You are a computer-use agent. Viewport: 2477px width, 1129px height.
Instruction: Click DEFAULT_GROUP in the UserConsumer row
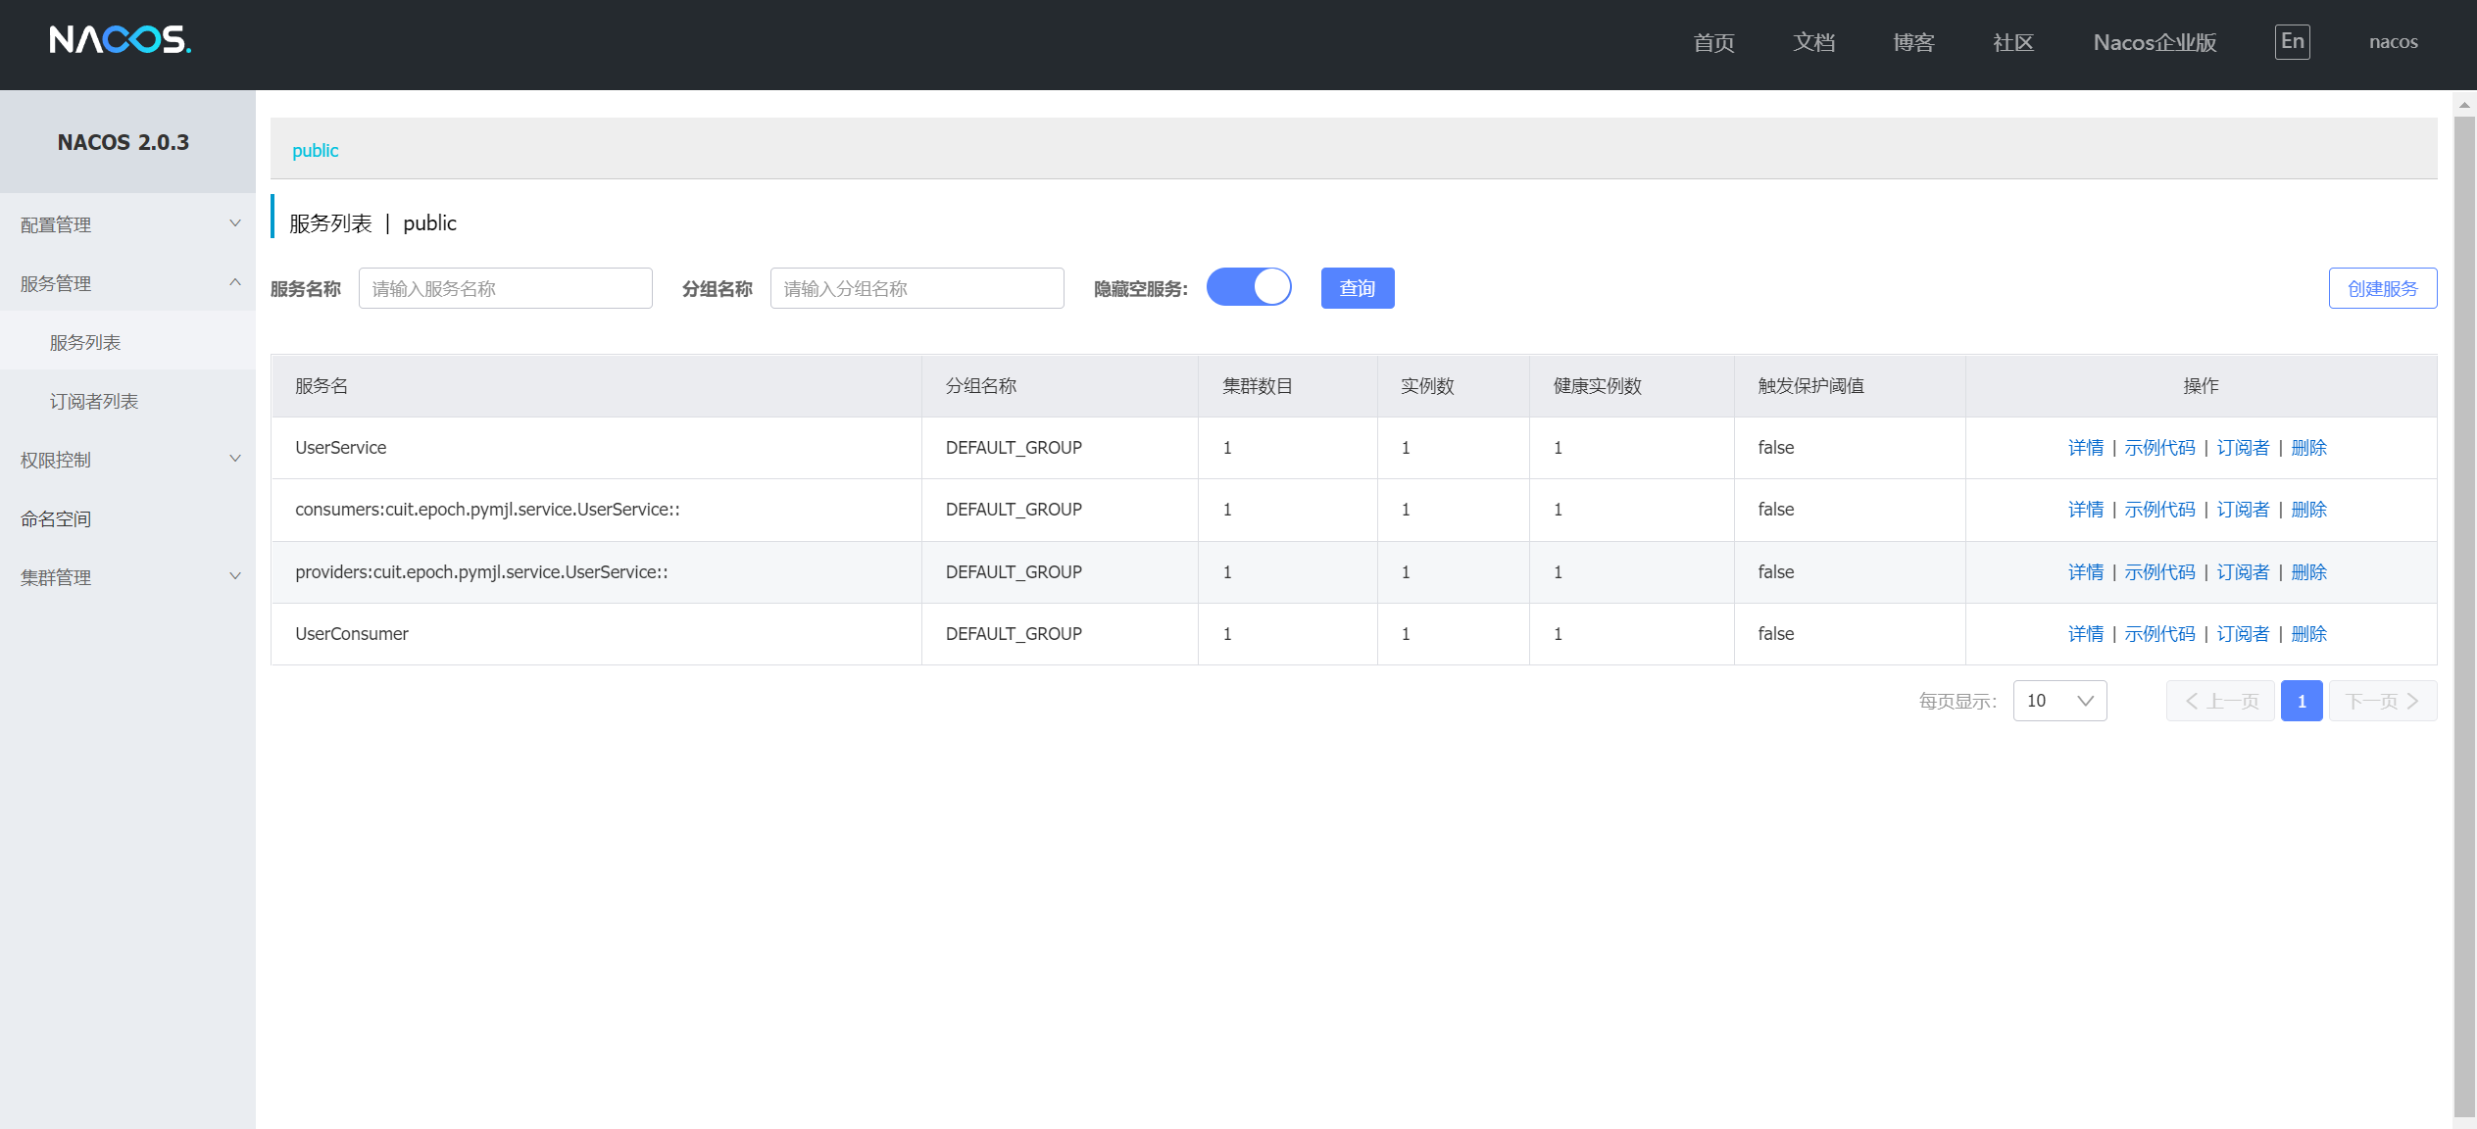click(1014, 634)
